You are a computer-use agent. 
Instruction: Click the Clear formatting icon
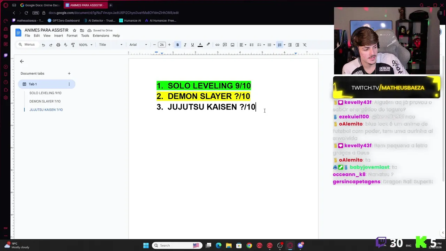pos(305,45)
